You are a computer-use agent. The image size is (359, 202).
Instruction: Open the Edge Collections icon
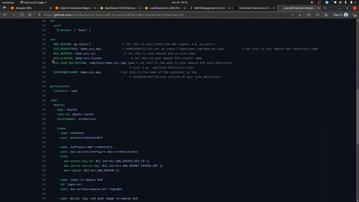pyautogui.click(x=326, y=15)
